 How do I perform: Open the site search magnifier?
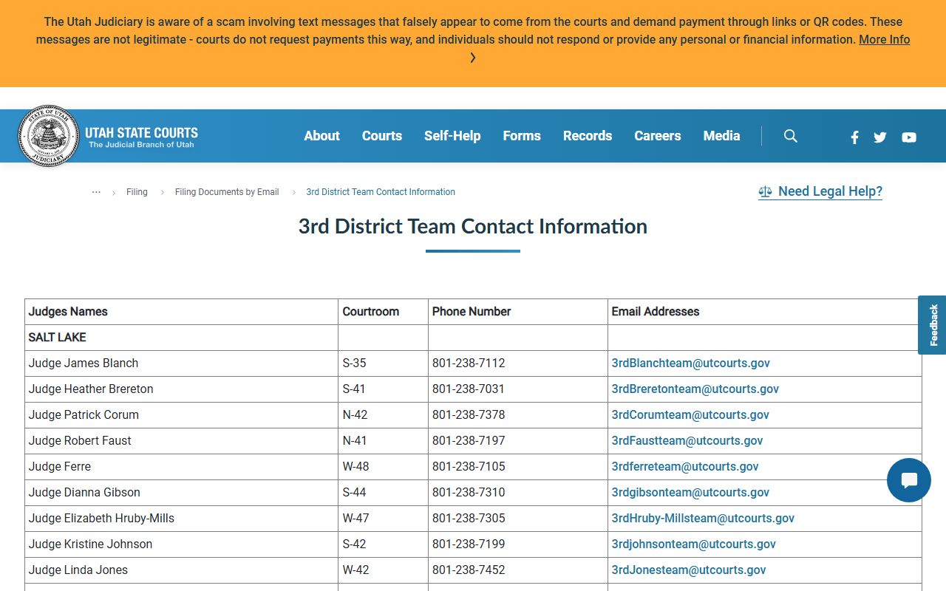click(x=790, y=136)
